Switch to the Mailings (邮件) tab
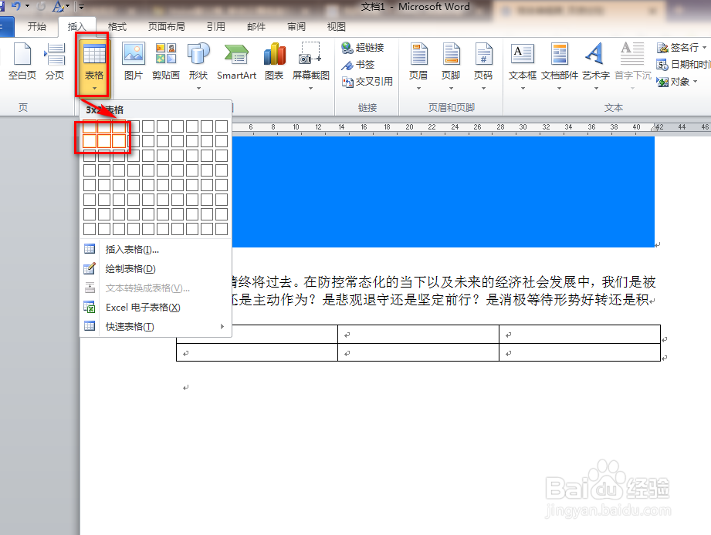This screenshot has width=711, height=535. 256,27
